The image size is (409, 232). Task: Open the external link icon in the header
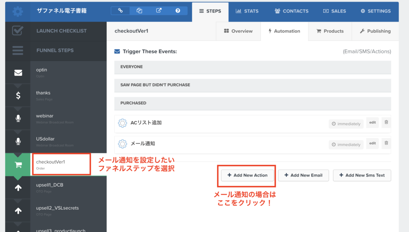click(159, 11)
